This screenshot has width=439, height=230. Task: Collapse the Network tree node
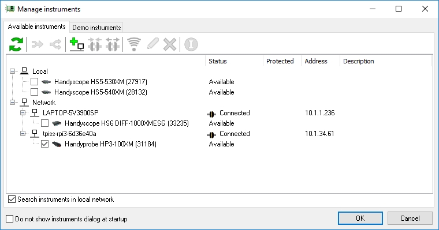click(x=12, y=102)
